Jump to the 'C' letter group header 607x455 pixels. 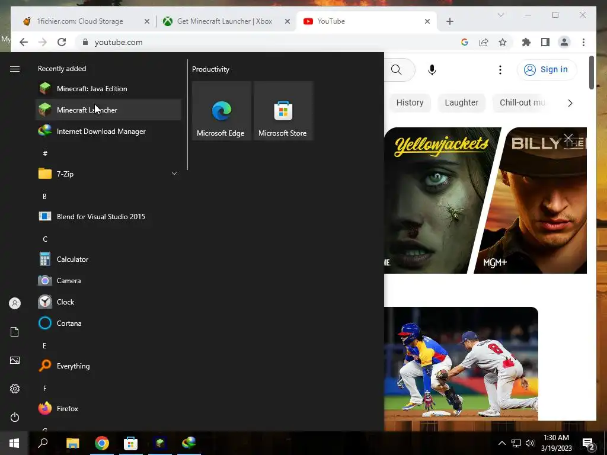point(45,239)
